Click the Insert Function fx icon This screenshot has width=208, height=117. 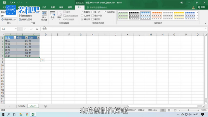[x=37, y=29]
